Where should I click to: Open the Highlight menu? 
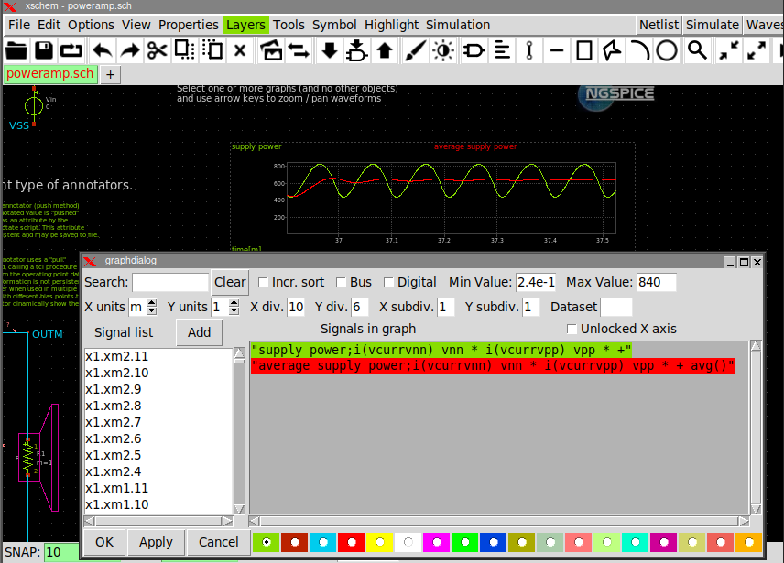click(391, 25)
